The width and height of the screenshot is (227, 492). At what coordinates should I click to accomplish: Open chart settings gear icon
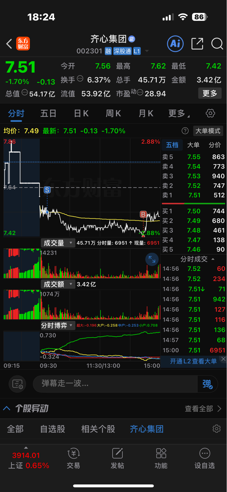tap(210, 113)
